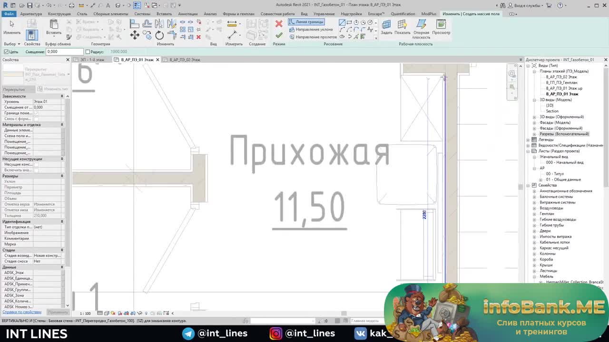Expand the Фасады (Модель) tree node
Image resolution: width=609 pixels, height=342 pixels.
(x=534, y=122)
